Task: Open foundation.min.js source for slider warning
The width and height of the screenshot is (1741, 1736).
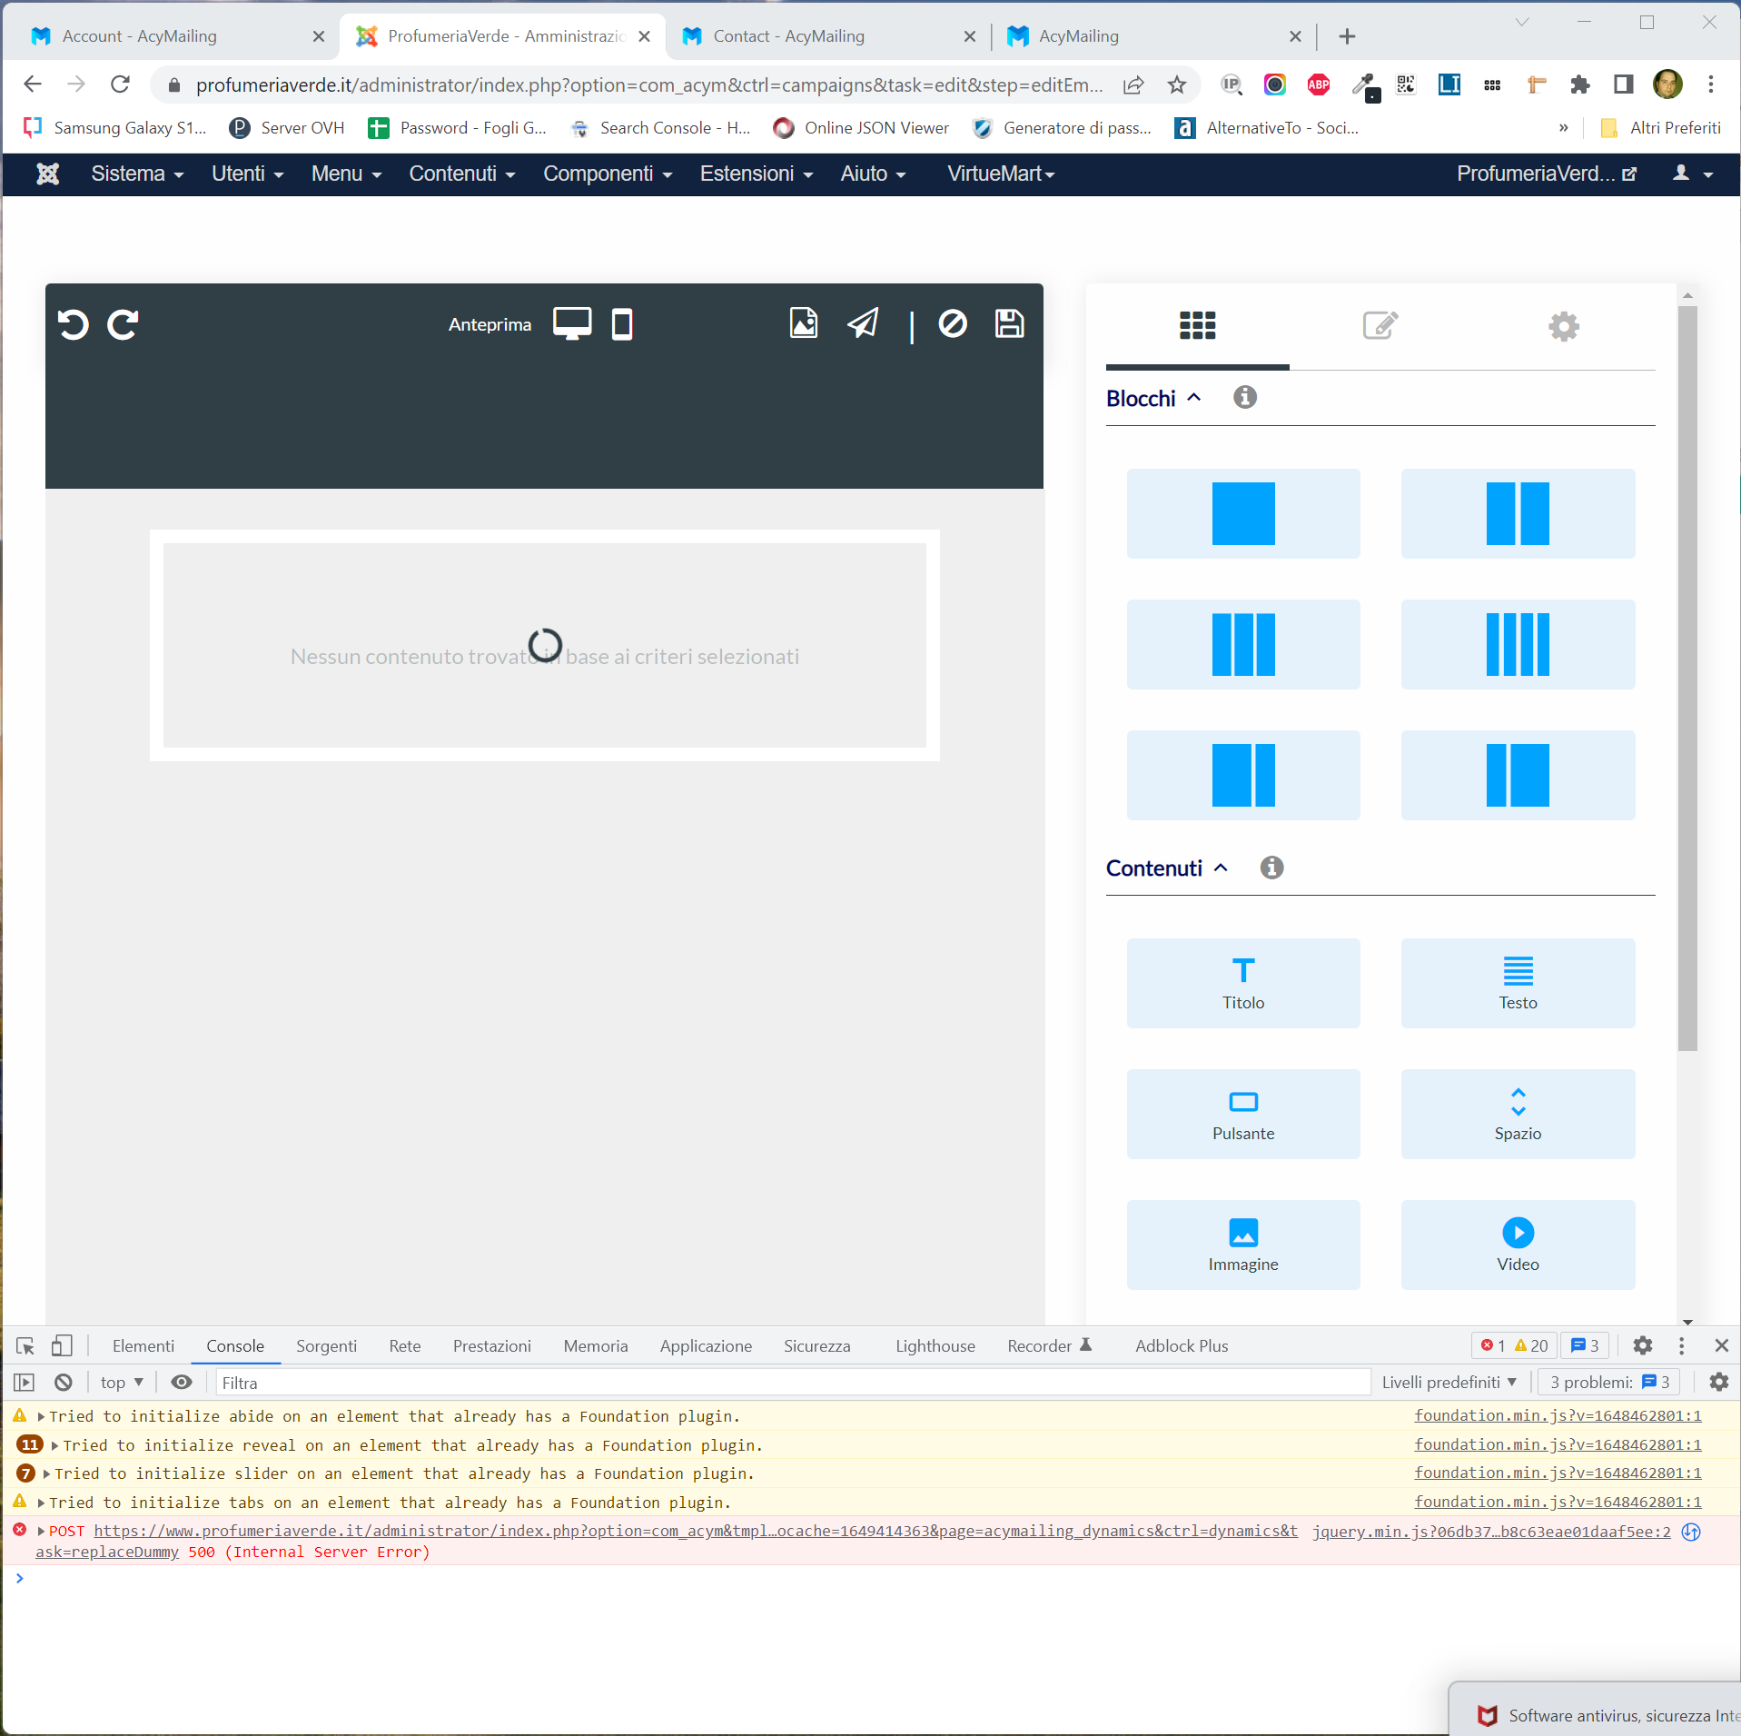Action: coord(1558,1473)
